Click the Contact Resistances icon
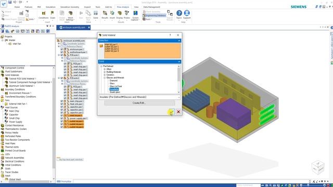 (3, 125)
